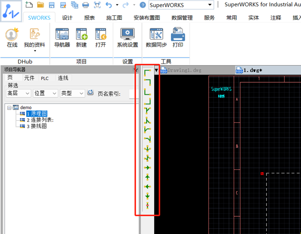Switch to the 设计 ribbon tab
The image size is (301, 234).
(67, 18)
